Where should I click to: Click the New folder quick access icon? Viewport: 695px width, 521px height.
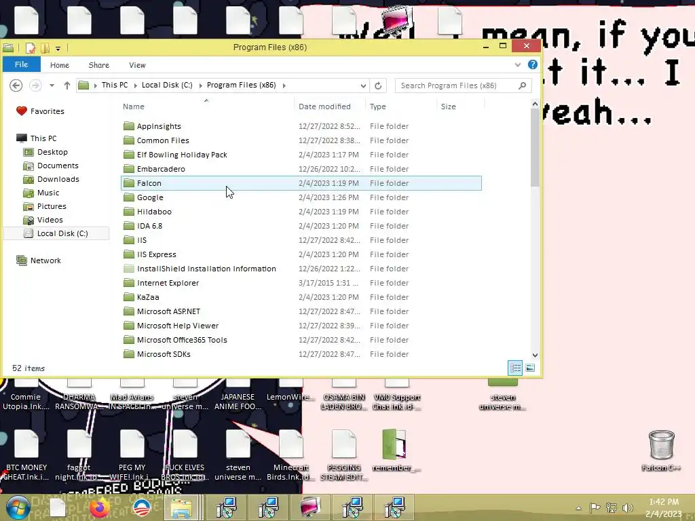point(45,47)
